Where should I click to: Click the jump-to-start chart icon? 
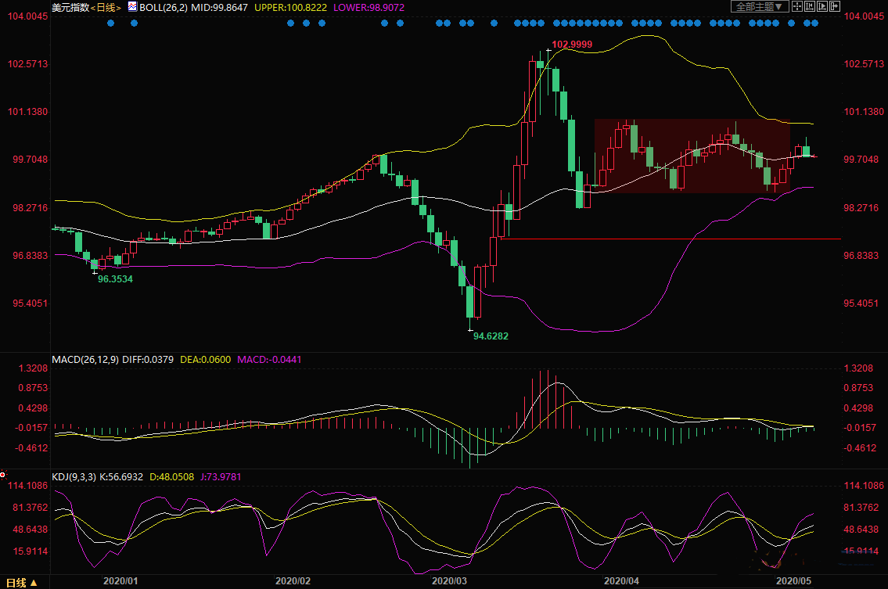810,6
